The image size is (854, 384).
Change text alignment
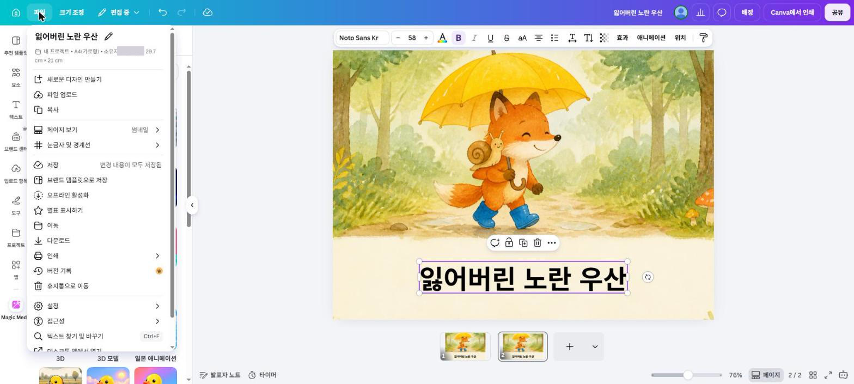pyautogui.click(x=538, y=38)
